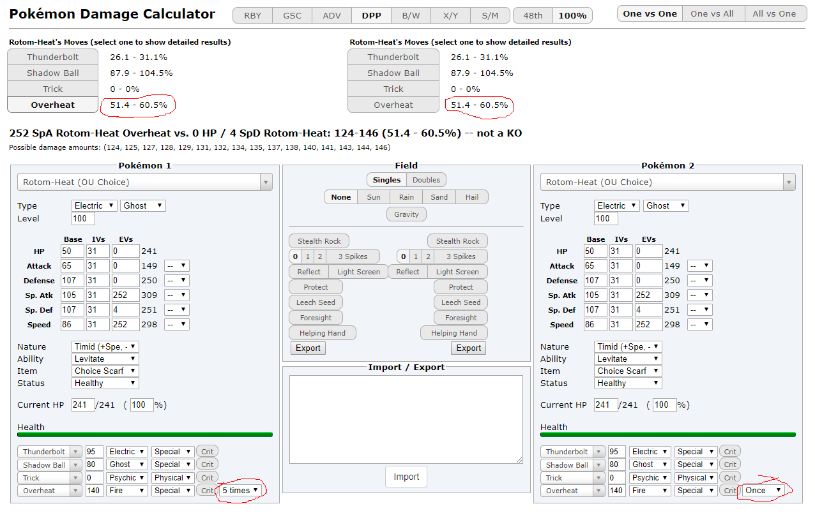Toggle Stealth Rock on Pokémon 2's side
Viewport: 815px width, 520px height.
tap(457, 241)
